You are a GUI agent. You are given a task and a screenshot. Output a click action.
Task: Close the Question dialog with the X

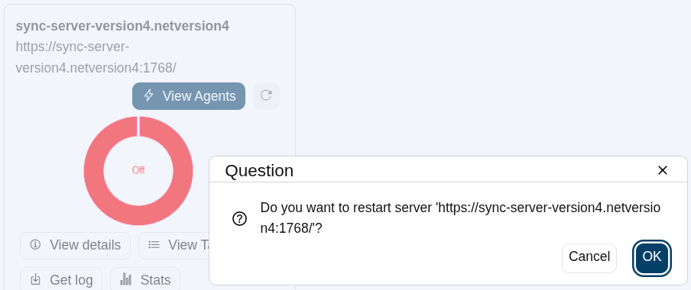663,170
